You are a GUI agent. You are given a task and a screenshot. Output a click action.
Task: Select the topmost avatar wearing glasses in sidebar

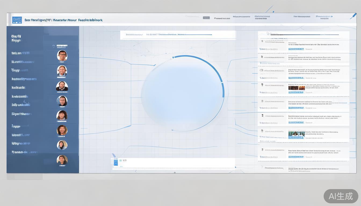coord(62,56)
